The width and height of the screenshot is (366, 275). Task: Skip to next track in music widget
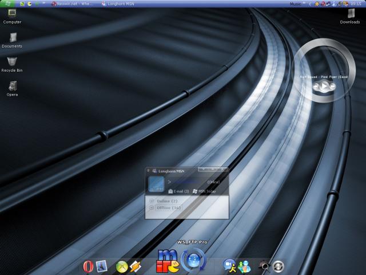(332, 87)
